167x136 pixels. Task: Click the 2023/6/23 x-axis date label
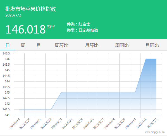coord(57,124)
